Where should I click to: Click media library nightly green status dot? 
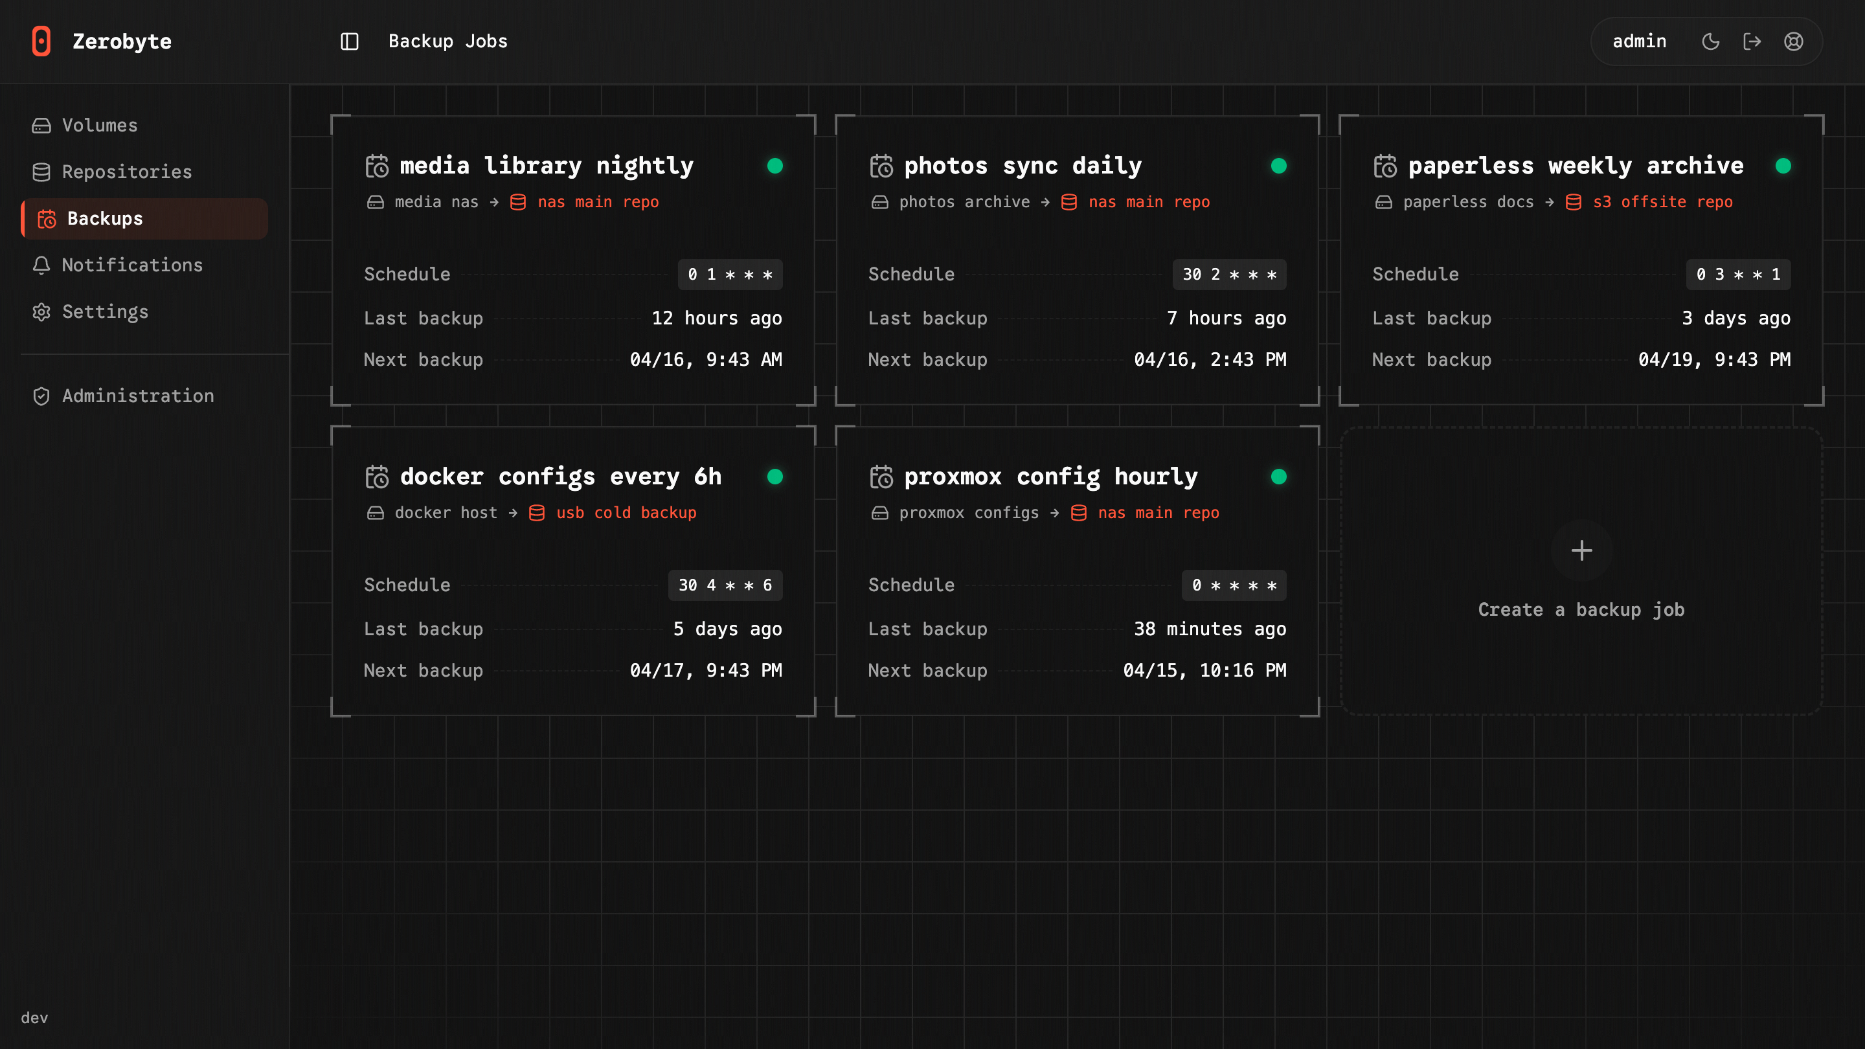point(774,166)
